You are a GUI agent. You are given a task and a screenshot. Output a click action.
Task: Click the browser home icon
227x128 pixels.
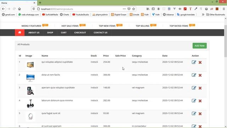[20, 9]
